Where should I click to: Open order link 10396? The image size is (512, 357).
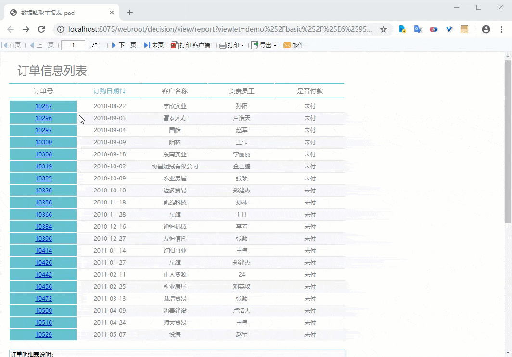[x=43, y=239]
